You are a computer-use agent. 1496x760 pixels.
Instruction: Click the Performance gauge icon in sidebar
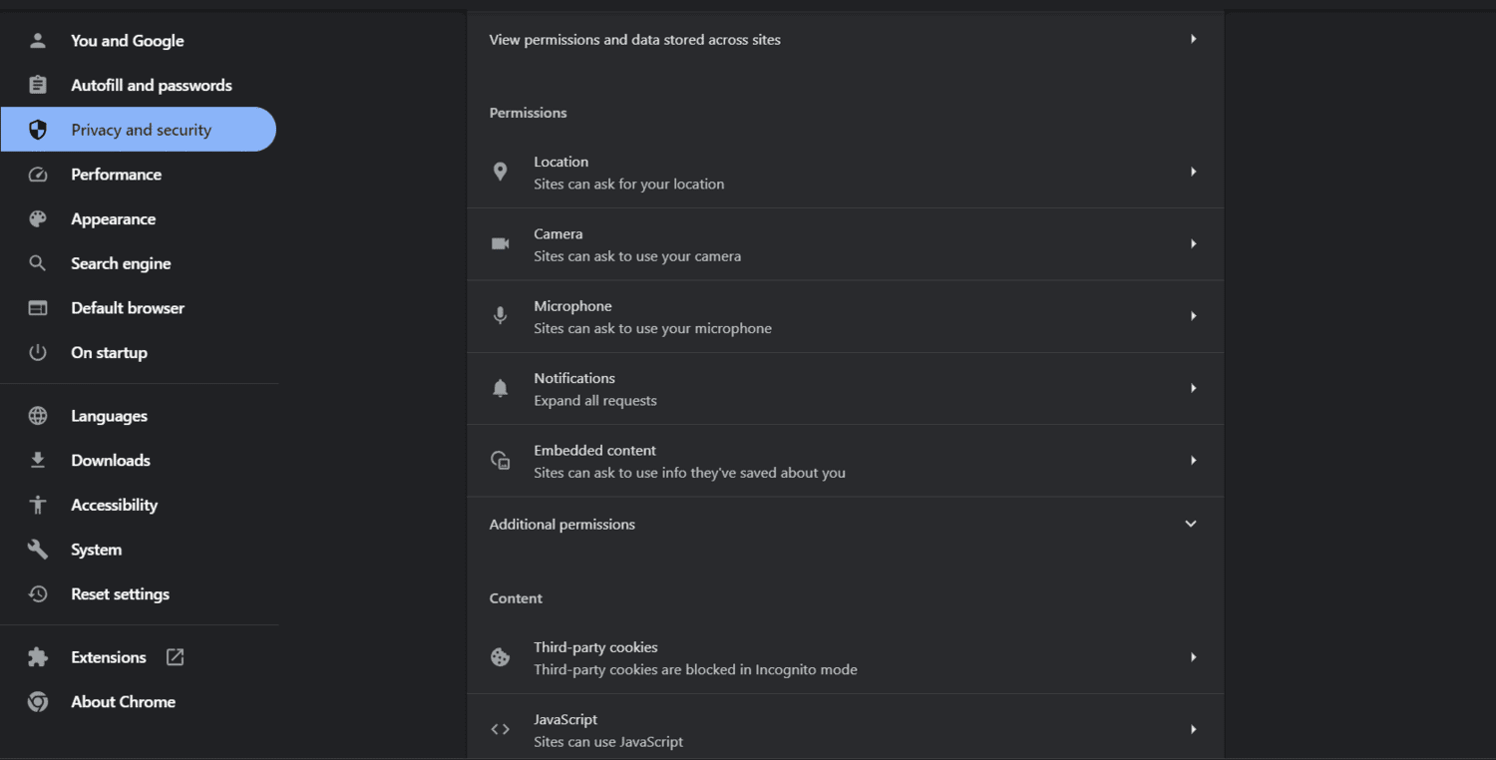(38, 175)
